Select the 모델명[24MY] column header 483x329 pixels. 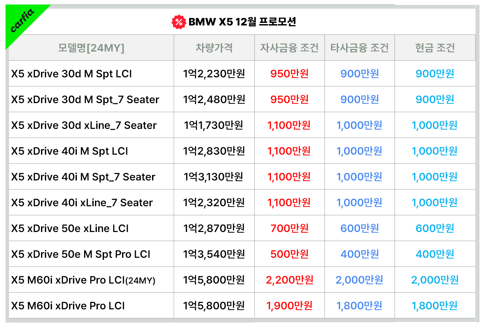tap(91, 48)
